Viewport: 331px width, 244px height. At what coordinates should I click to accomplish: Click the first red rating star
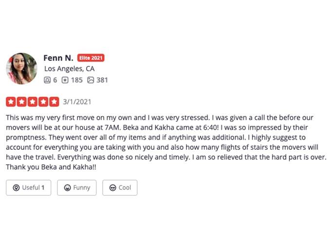[11, 102]
